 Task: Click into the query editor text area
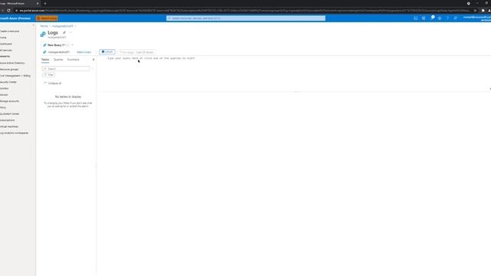pos(294,74)
